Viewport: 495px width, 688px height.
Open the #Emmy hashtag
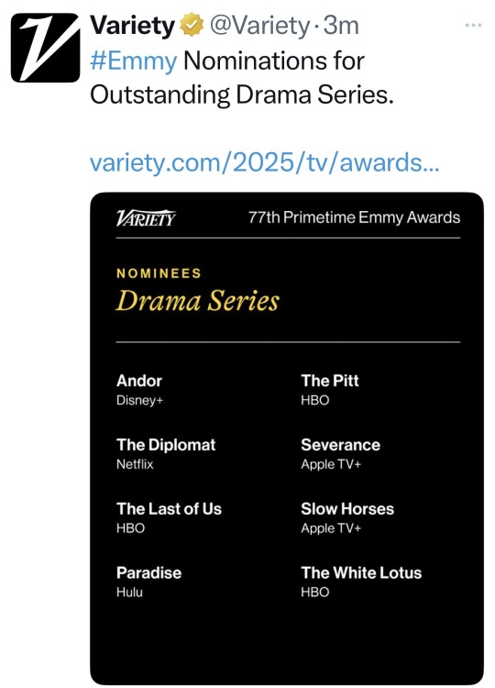pyautogui.click(x=133, y=61)
